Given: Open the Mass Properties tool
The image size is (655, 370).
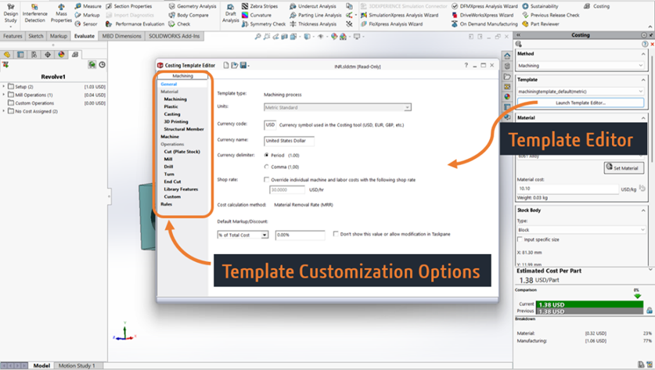Looking at the screenshot, I should pyautogui.click(x=61, y=15).
